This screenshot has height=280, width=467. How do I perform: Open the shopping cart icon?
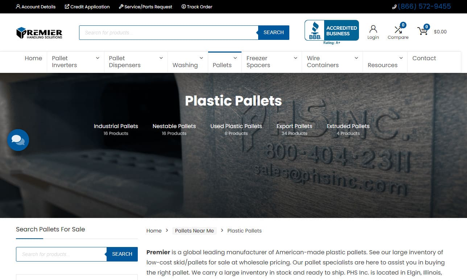click(x=422, y=31)
